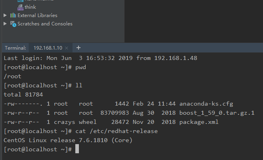Click package.xml in the terminal listing
263x160 pixels.
pyautogui.click(x=198, y=122)
